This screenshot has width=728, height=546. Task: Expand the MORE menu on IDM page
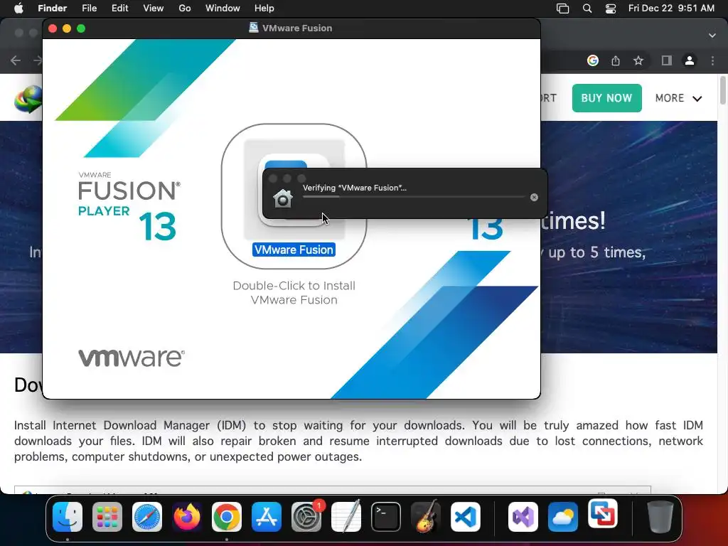[678, 98]
